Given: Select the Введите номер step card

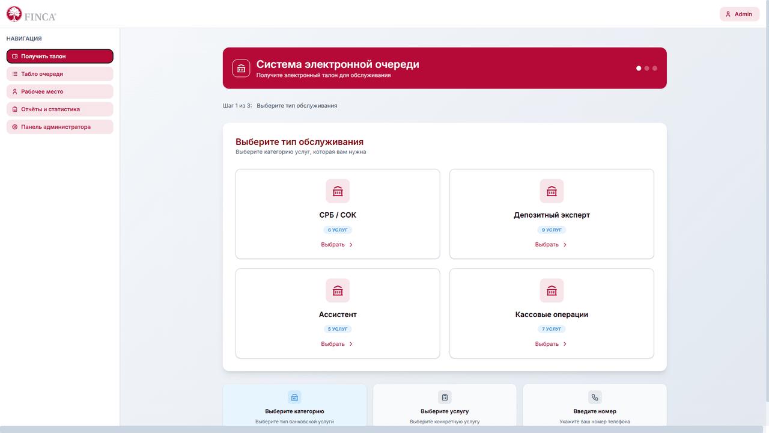Looking at the screenshot, I should click(x=595, y=405).
